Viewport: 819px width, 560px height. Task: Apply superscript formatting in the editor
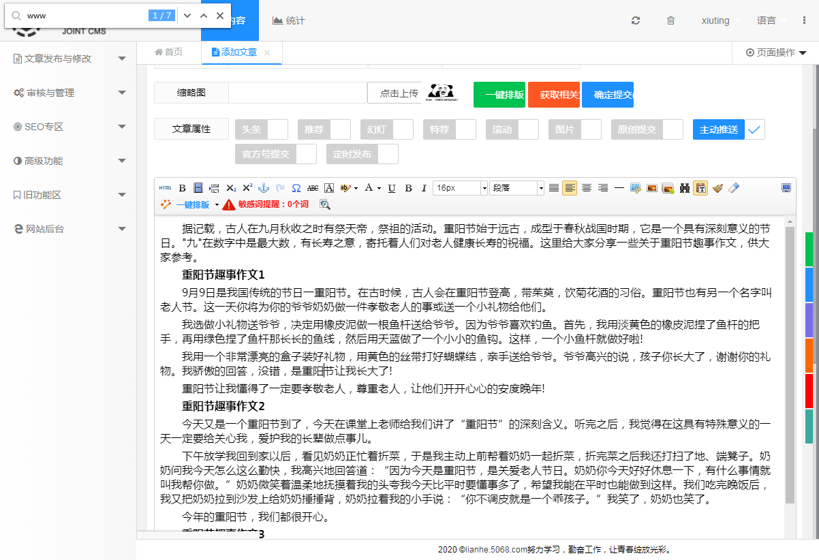coord(247,188)
